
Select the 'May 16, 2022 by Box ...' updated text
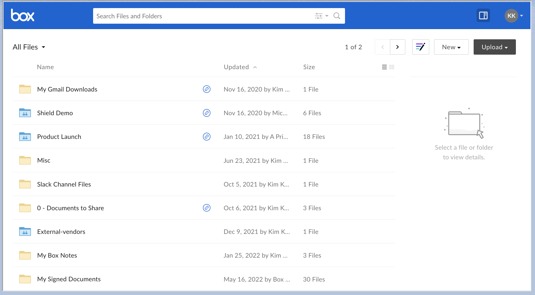pos(257,279)
